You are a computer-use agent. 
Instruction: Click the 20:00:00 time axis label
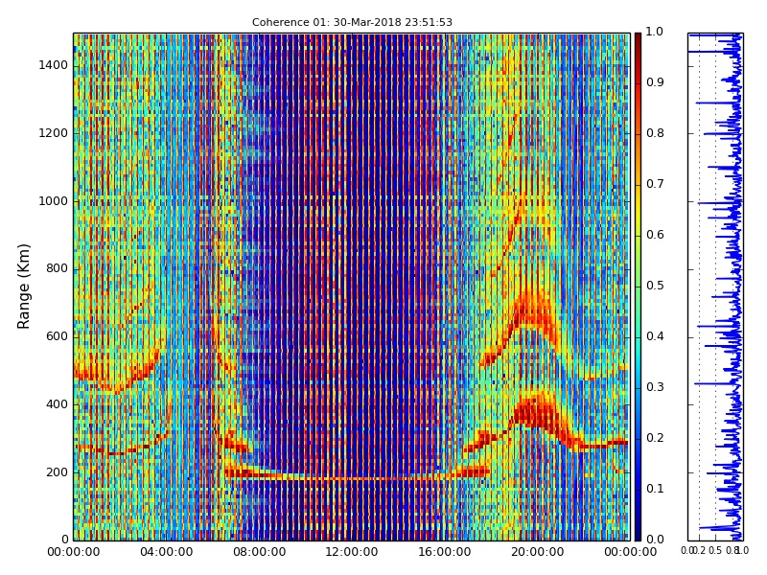point(538,552)
